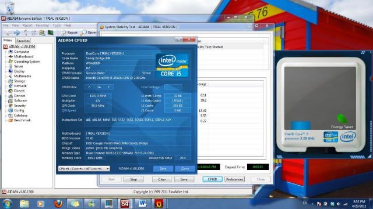Open the Favorites menu in the menu bar

[x=43, y=26]
